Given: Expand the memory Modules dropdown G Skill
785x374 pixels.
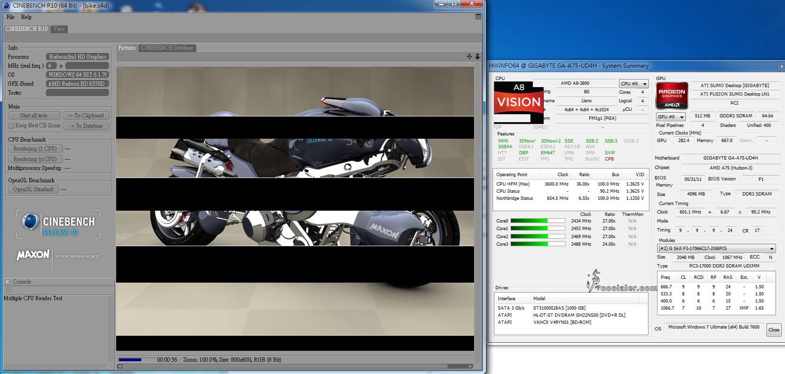Looking at the screenshot, I should tap(716, 248).
